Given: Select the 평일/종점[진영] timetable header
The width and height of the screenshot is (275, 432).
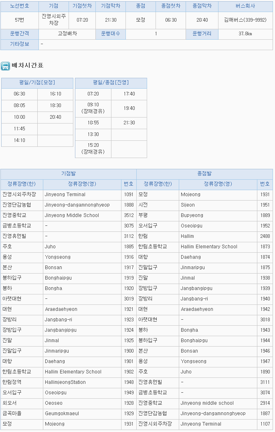Looking at the screenshot, I should click(x=111, y=83).
